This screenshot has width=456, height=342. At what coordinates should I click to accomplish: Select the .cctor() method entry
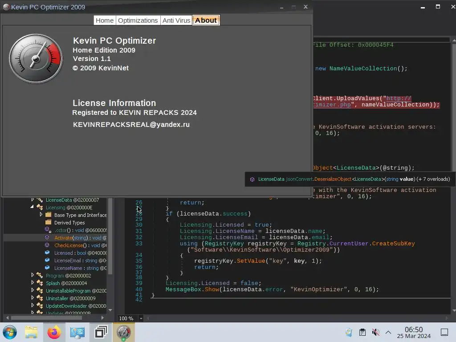tap(80, 230)
